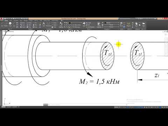The image size is (168, 126).
Task: Expand the Modify panel title
Action: [x=30, y=29]
